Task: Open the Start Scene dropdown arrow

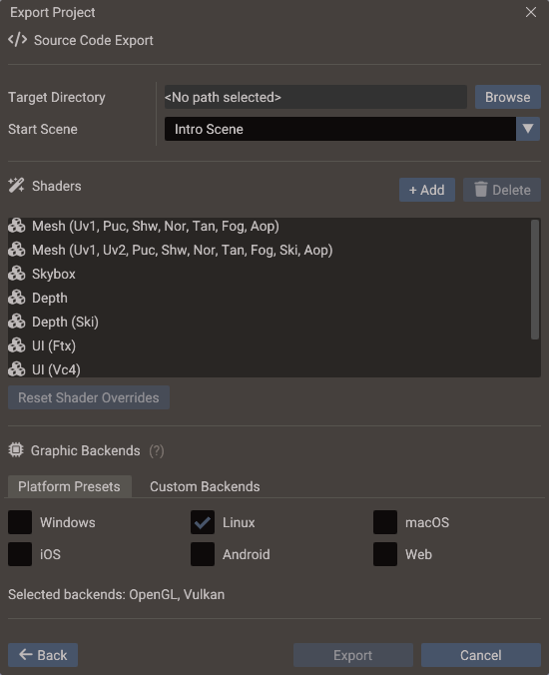Action: pyautogui.click(x=528, y=129)
